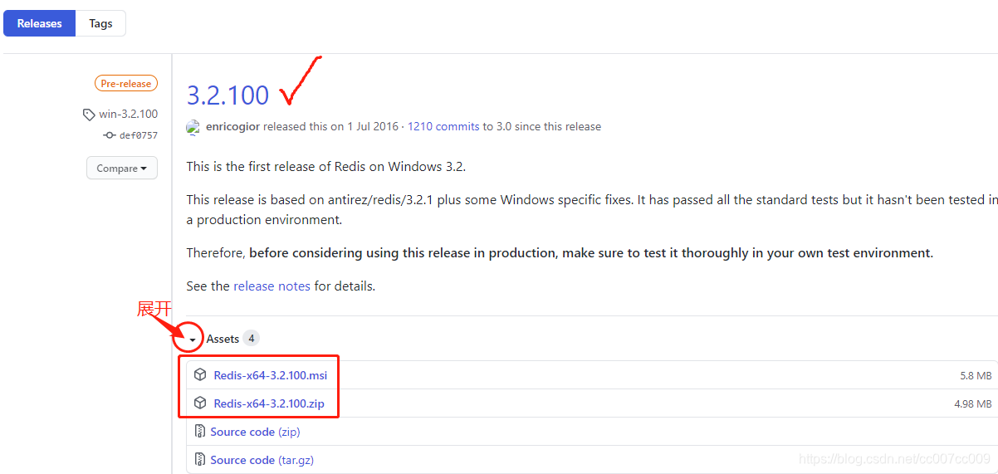
Task: Open the 1210 commits link
Action: (x=443, y=126)
